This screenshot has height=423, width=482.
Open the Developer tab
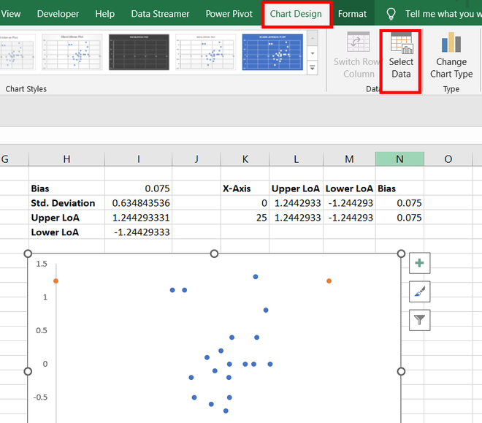(x=58, y=14)
